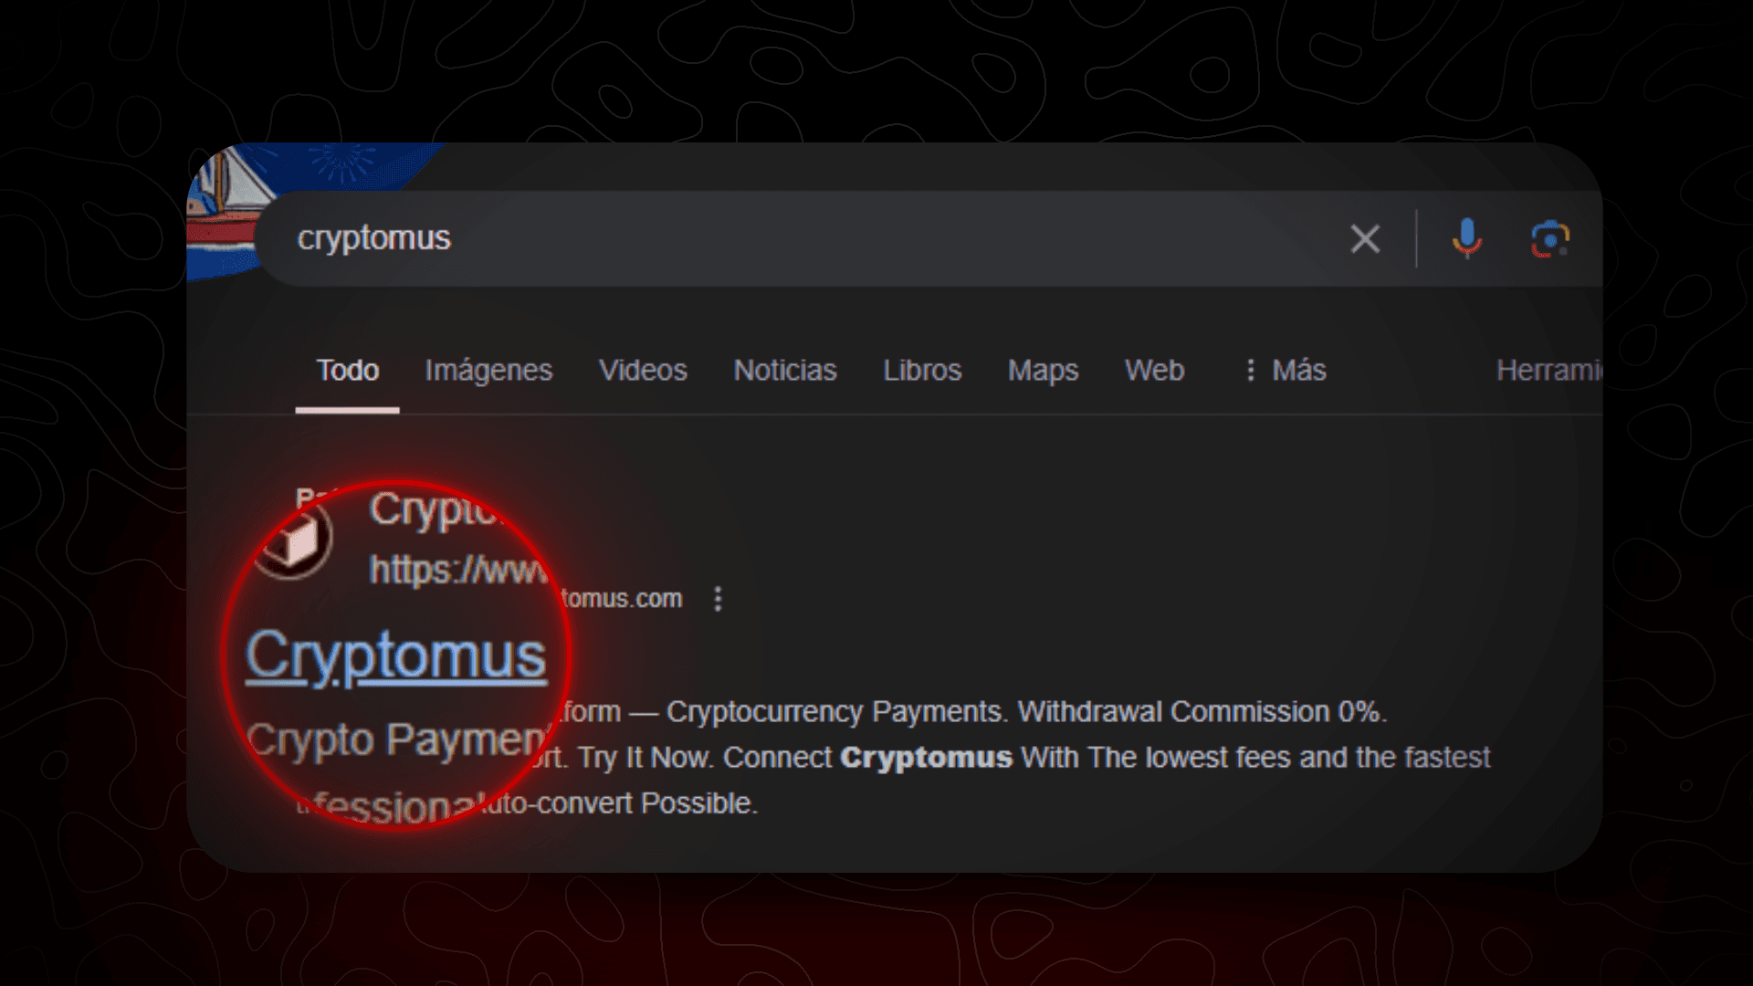Viewport: 1753px width, 986px height.
Task: Open the three-dot menu beside cryptomus.com URL
Action: [x=719, y=599]
